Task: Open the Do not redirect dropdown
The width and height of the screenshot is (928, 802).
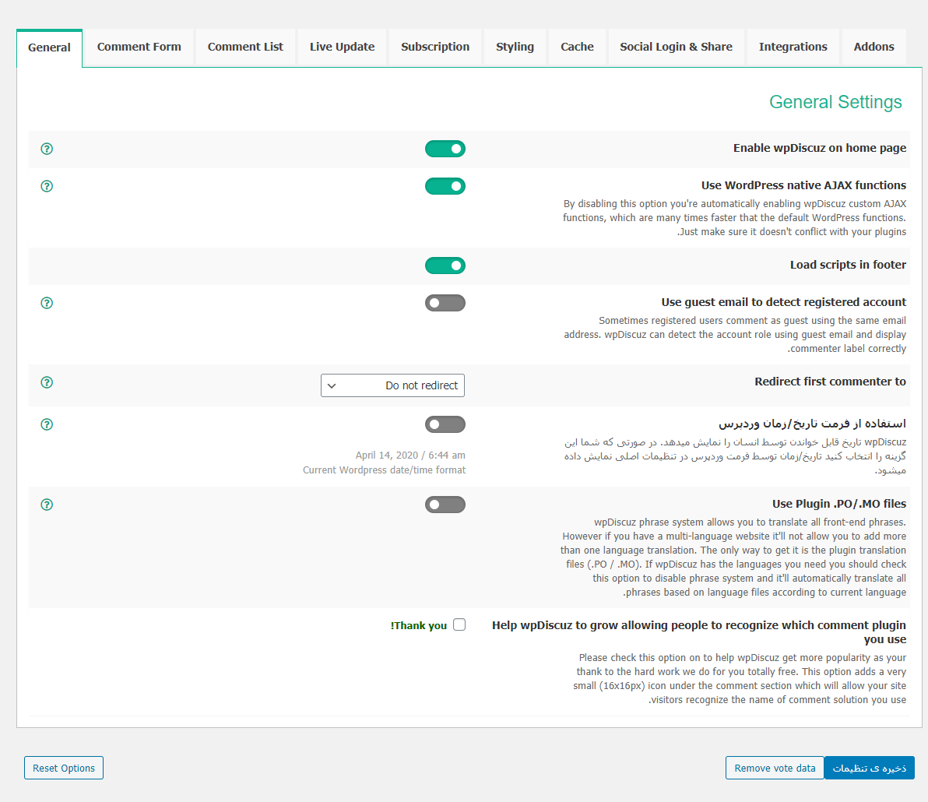Action: (x=392, y=385)
